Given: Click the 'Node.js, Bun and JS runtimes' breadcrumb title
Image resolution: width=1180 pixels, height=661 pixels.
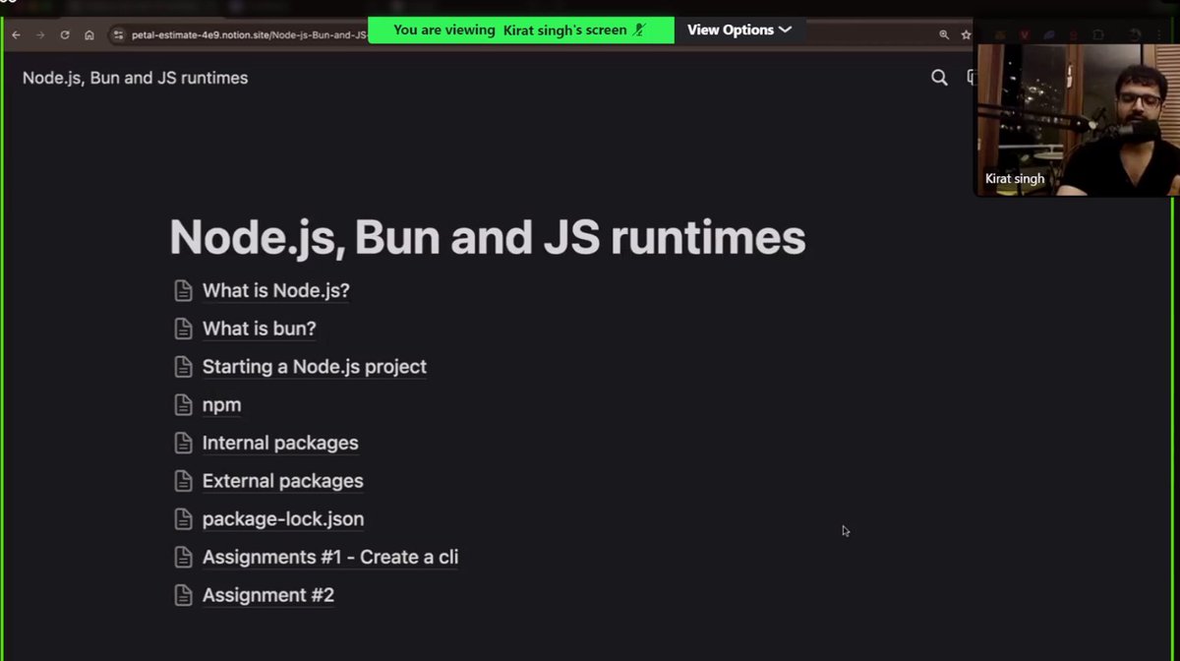Looking at the screenshot, I should point(135,78).
